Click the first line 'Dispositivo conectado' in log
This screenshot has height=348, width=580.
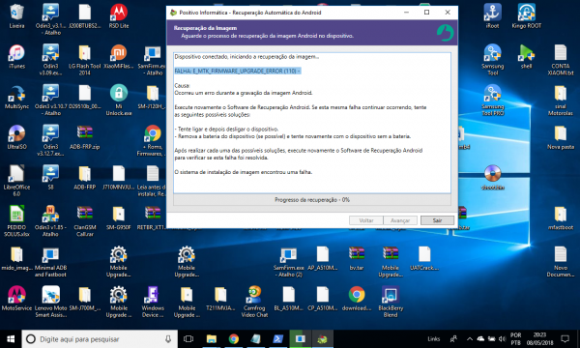click(246, 57)
